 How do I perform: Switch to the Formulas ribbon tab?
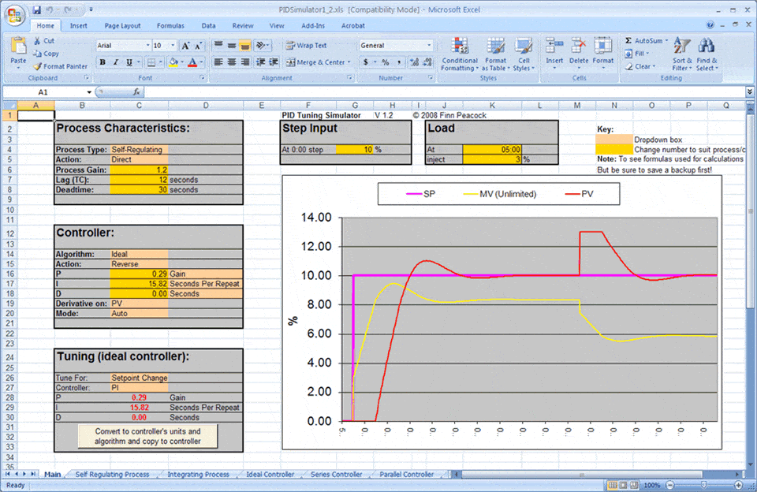[170, 25]
